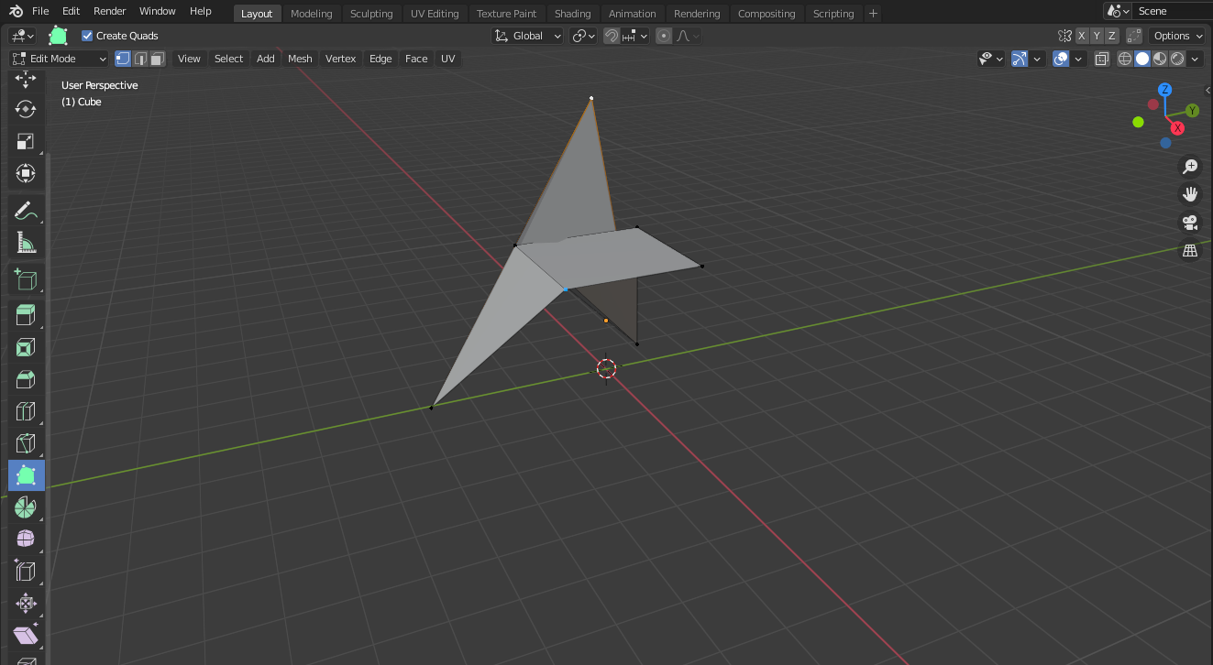Click the Z axis on the navigation gizmo
The image size is (1213, 665).
[x=1164, y=89]
